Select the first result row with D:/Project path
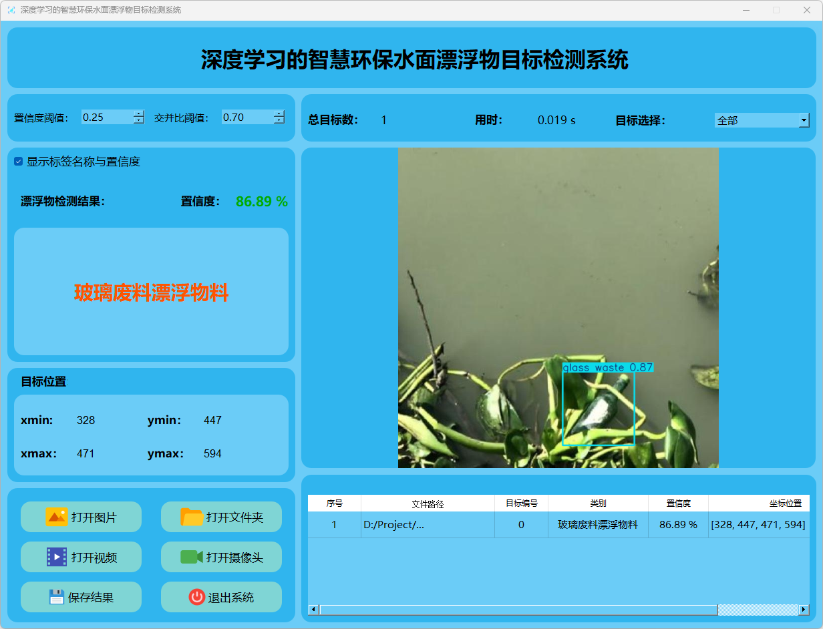 [428, 525]
